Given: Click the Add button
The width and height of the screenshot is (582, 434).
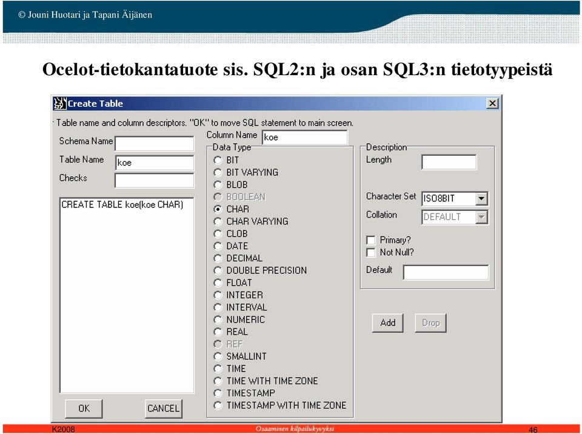Looking at the screenshot, I should pyautogui.click(x=388, y=322).
